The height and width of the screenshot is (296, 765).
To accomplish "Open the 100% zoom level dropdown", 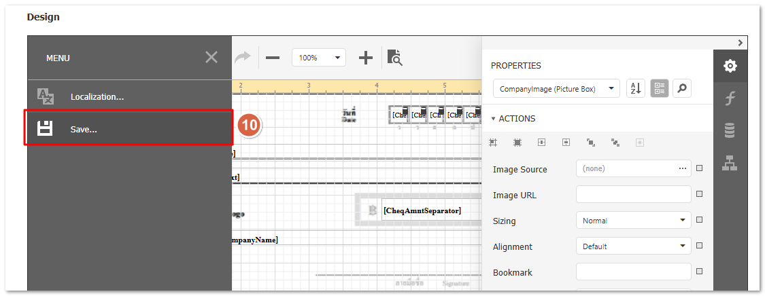I will coord(319,58).
